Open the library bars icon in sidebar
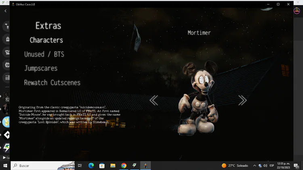This screenshot has width=303, height=170. [7, 78]
